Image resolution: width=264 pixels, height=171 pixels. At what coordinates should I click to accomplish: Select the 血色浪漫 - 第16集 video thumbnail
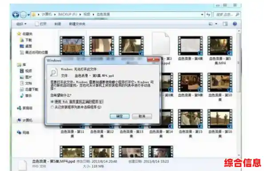[x=220, y=119]
